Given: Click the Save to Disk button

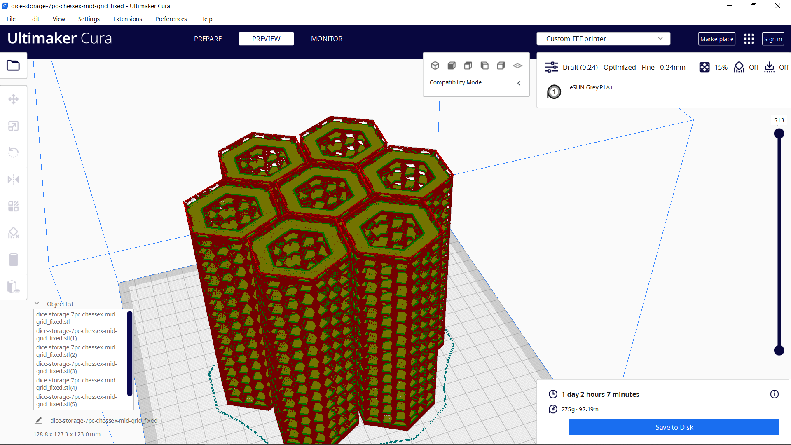Looking at the screenshot, I should coord(674,427).
